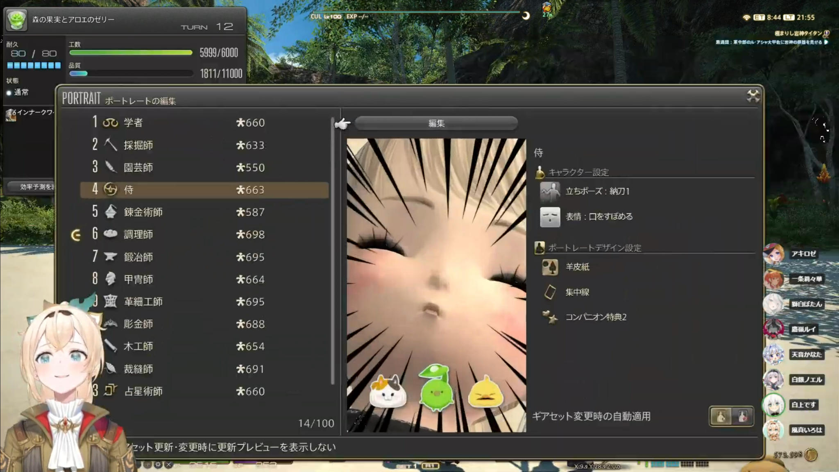Select the 裁縫師 gear set row
The width and height of the screenshot is (839, 472).
(x=204, y=369)
